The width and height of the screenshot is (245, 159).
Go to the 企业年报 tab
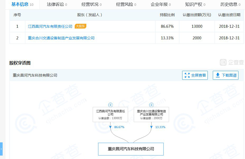pyautogui.click(x=161, y=4)
